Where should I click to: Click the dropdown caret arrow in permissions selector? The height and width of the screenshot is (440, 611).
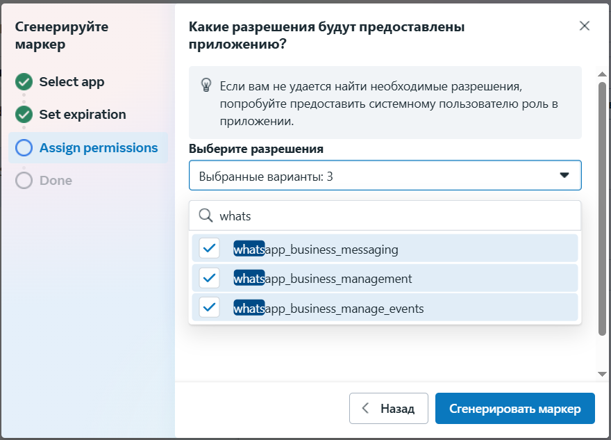[564, 176]
